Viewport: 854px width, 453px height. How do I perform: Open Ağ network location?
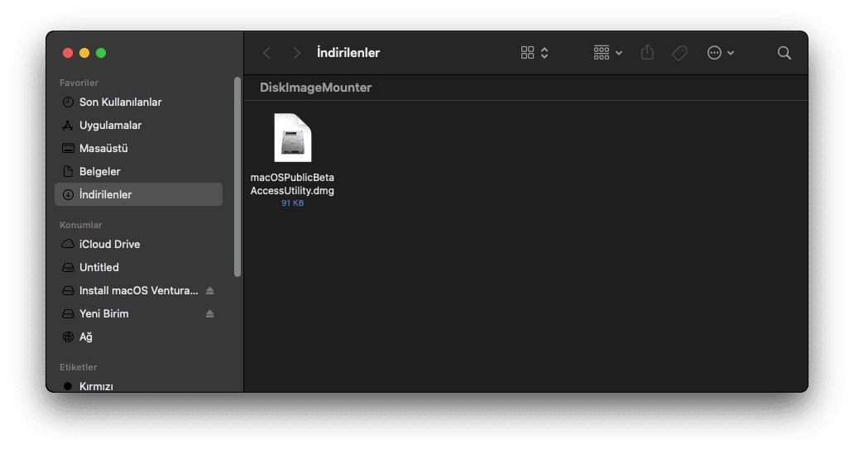pyautogui.click(x=138, y=336)
